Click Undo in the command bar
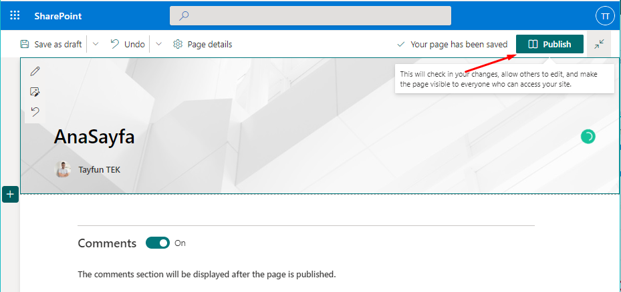This screenshot has width=621, height=292. (x=128, y=44)
